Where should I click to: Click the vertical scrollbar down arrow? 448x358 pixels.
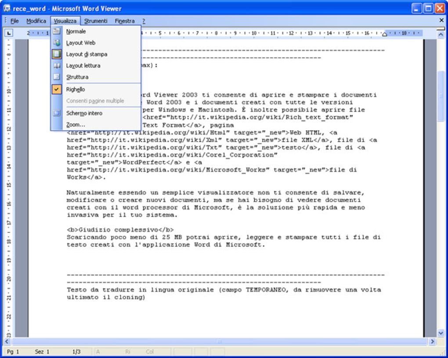(x=441, y=333)
